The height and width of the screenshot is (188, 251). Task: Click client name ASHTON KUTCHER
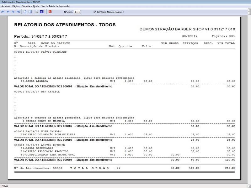click(53, 145)
